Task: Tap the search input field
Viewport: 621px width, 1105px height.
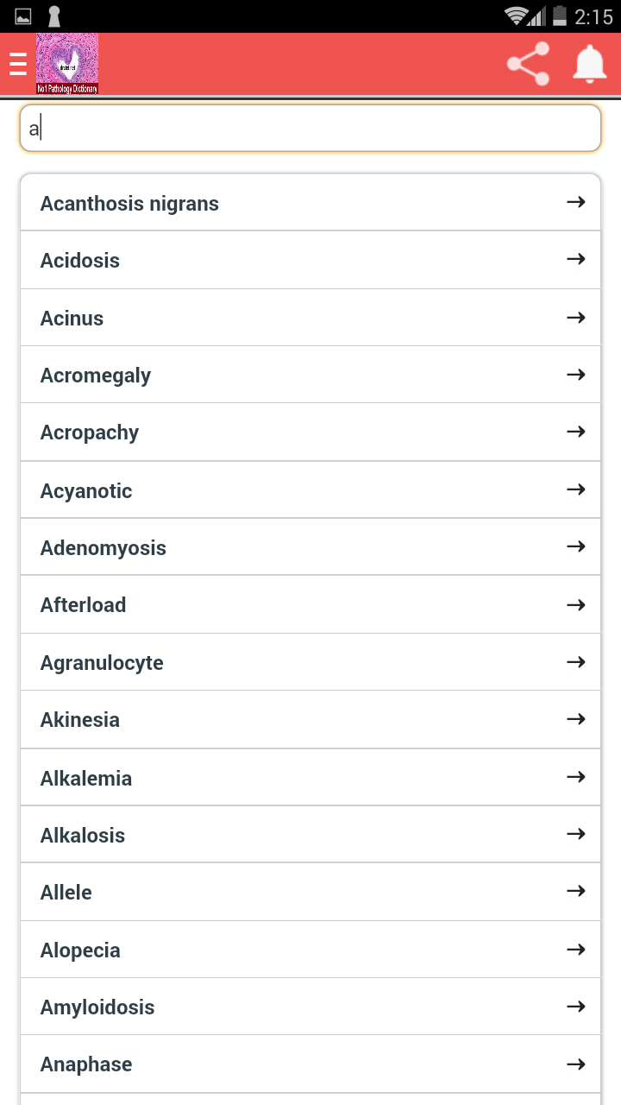Action: [310, 128]
